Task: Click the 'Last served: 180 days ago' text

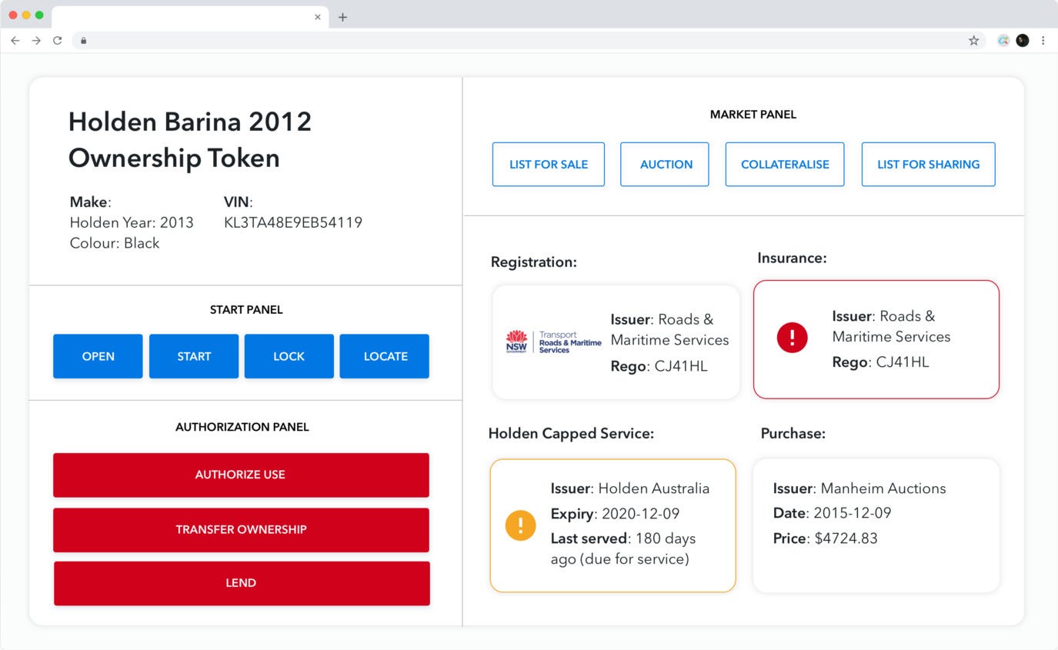Action: coord(623,548)
